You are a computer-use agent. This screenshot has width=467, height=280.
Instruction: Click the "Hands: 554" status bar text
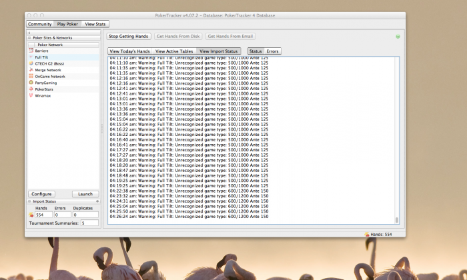pyautogui.click(x=381, y=235)
